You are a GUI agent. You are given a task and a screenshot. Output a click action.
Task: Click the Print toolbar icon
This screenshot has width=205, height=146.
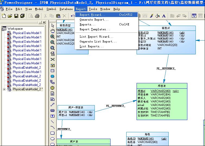(37, 16)
